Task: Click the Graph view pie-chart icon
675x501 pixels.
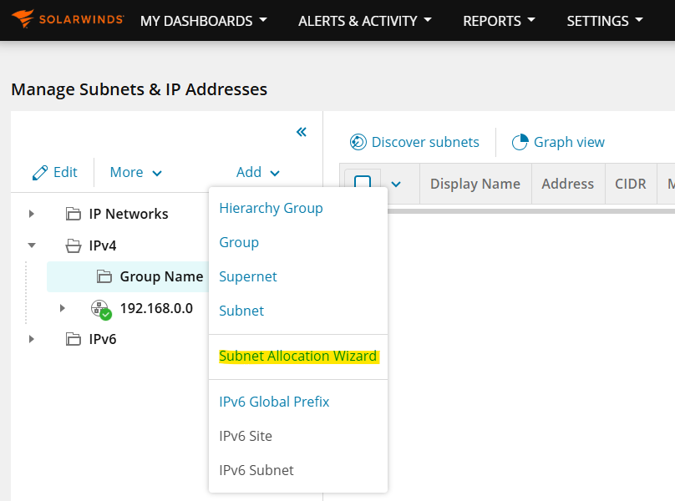Action: (520, 142)
